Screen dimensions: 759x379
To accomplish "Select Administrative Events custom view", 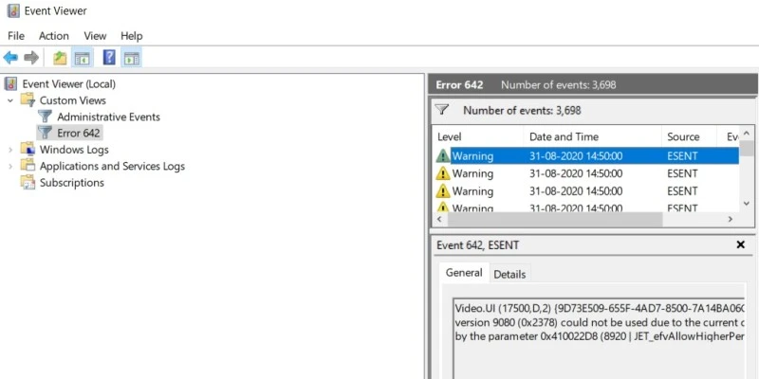I will (x=108, y=117).
